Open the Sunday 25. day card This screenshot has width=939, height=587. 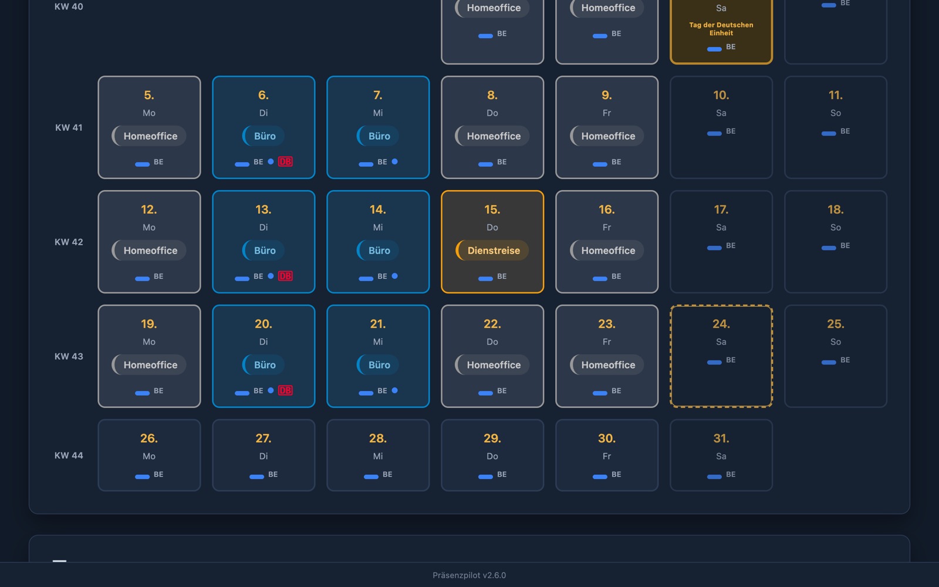tap(836, 356)
